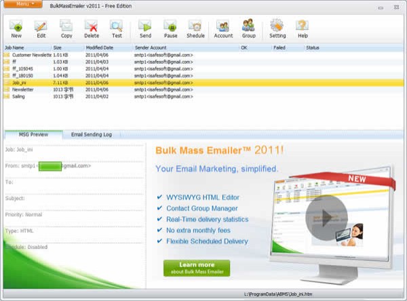The width and height of the screenshot is (407, 301).
Task: Select the Sailing job row
Action: (203, 96)
